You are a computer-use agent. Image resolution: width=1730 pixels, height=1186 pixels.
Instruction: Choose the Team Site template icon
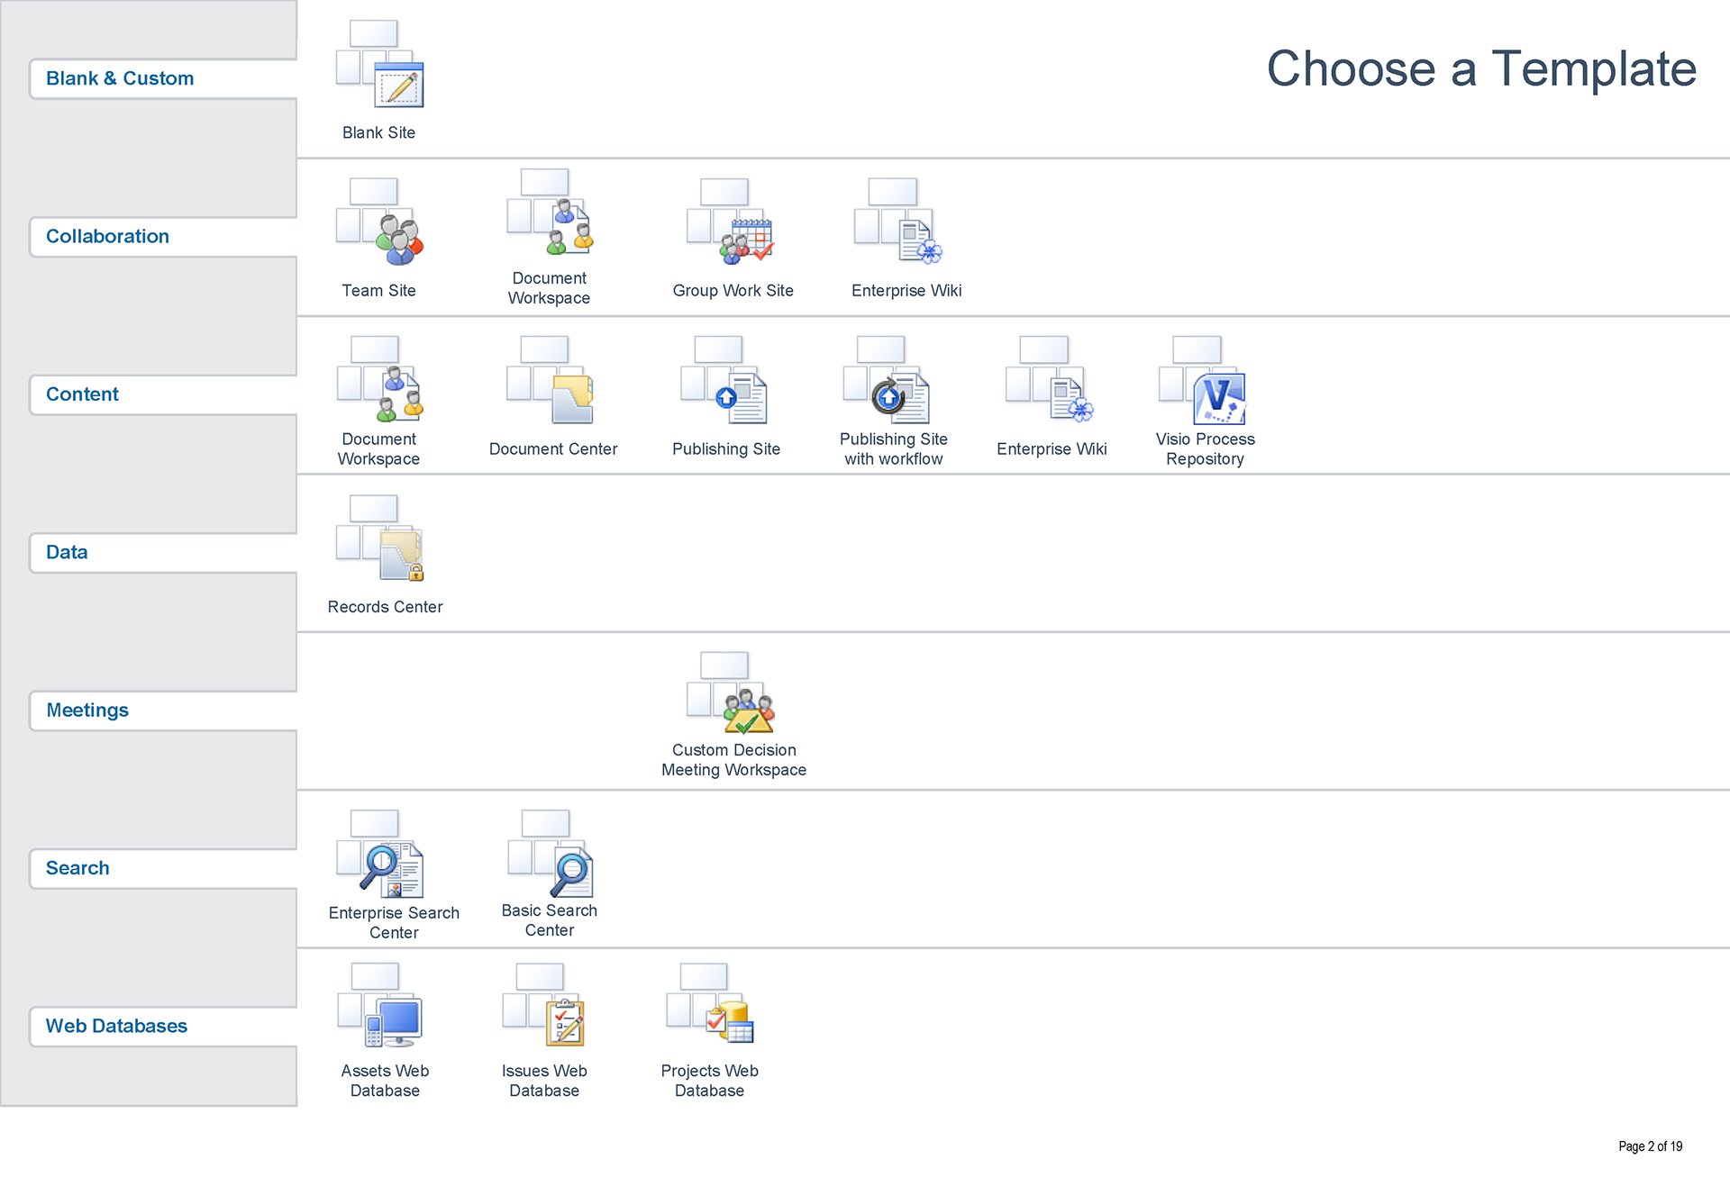pos(379,222)
